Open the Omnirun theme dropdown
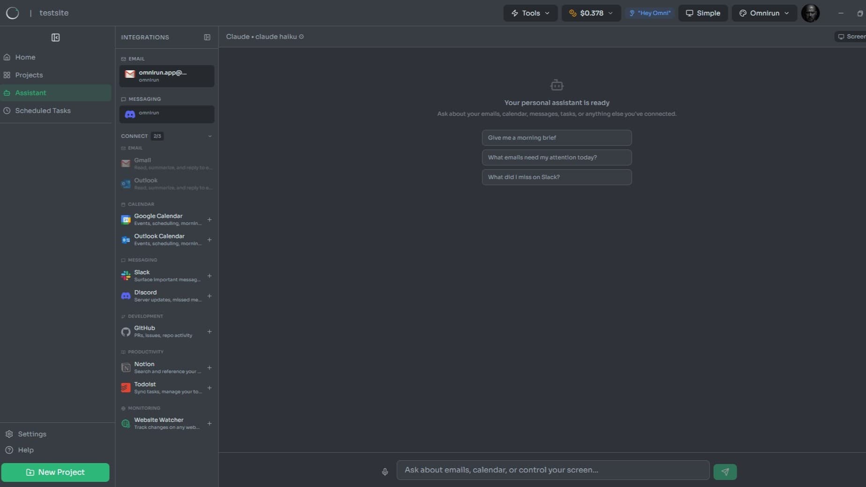866x487 pixels. pos(764,13)
